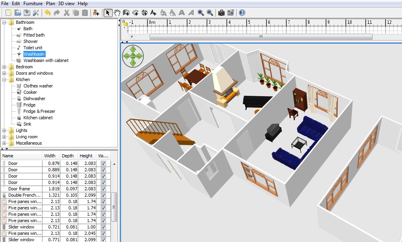Expand the Bedroom furniture category

pyautogui.click(x=4, y=67)
